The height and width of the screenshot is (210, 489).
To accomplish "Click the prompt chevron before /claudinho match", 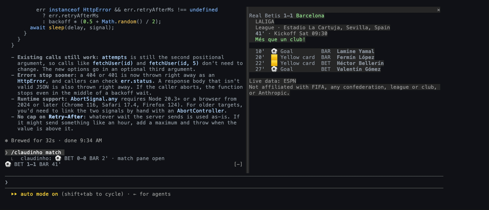I will [x=6, y=152].
